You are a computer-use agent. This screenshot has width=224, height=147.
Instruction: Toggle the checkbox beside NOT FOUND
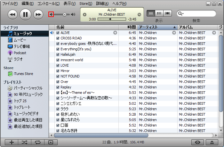tap(58, 76)
